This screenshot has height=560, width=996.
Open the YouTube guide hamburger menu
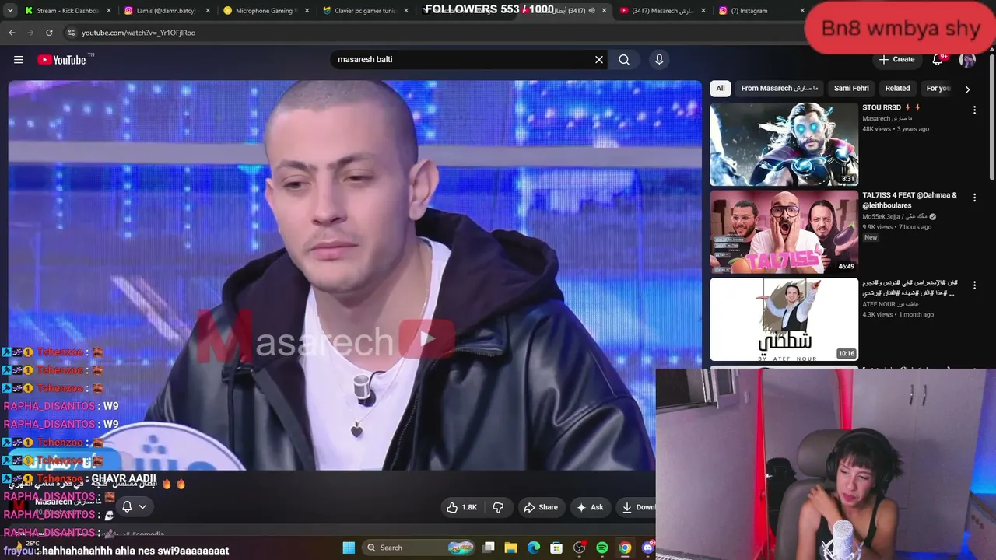tap(19, 59)
